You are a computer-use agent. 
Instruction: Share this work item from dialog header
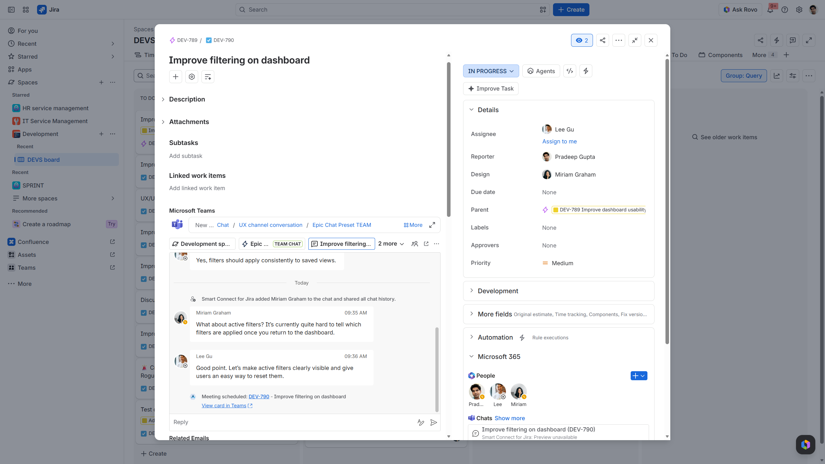[603, 40]
